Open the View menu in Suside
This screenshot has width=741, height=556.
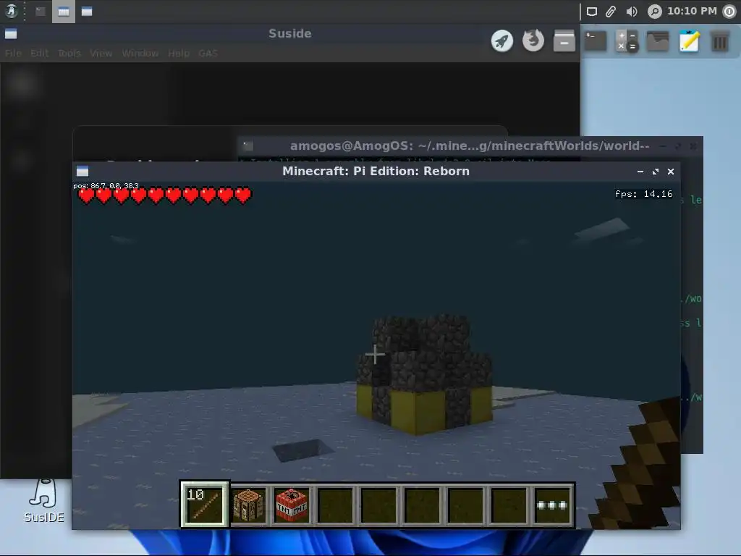(101, 53)
